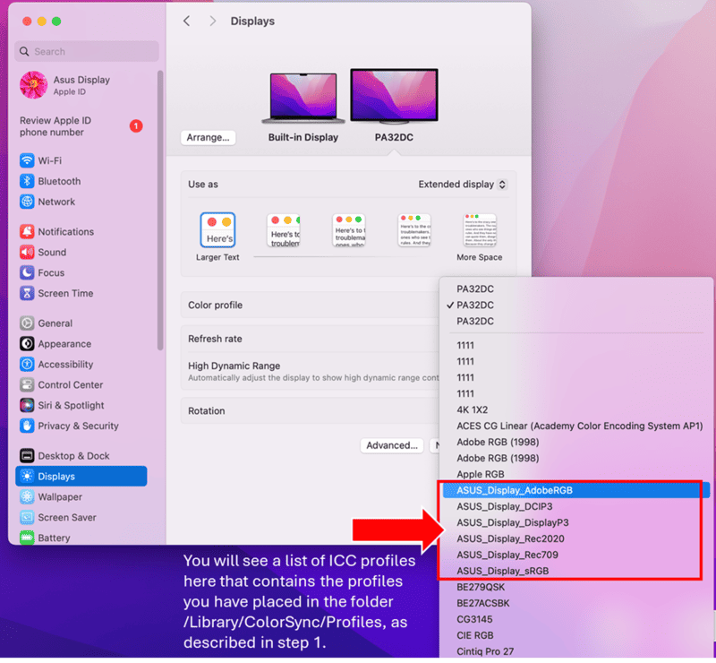
Task: Click the Arrange... button
Action: pyautogui.click(x=209, y=138)
